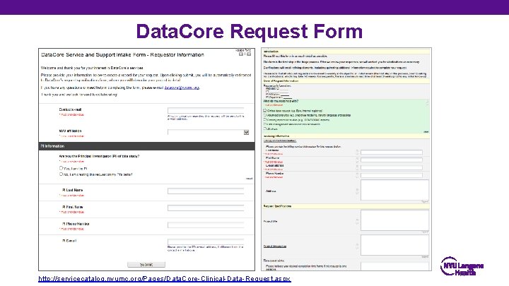This screenshot has width=509, height=286.
Task: Click inside the NYU affiliation combo box
Action: (208, 132)
